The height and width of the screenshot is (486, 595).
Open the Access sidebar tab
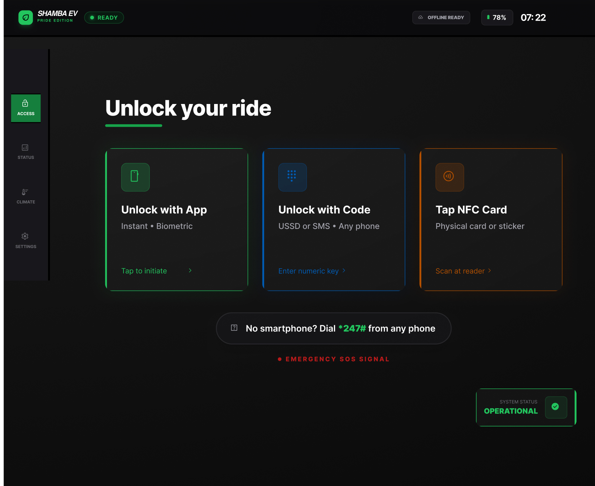[26, 108]
